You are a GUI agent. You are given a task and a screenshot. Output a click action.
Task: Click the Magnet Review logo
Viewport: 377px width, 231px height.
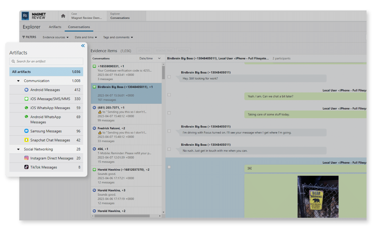(x=25, y=16)
